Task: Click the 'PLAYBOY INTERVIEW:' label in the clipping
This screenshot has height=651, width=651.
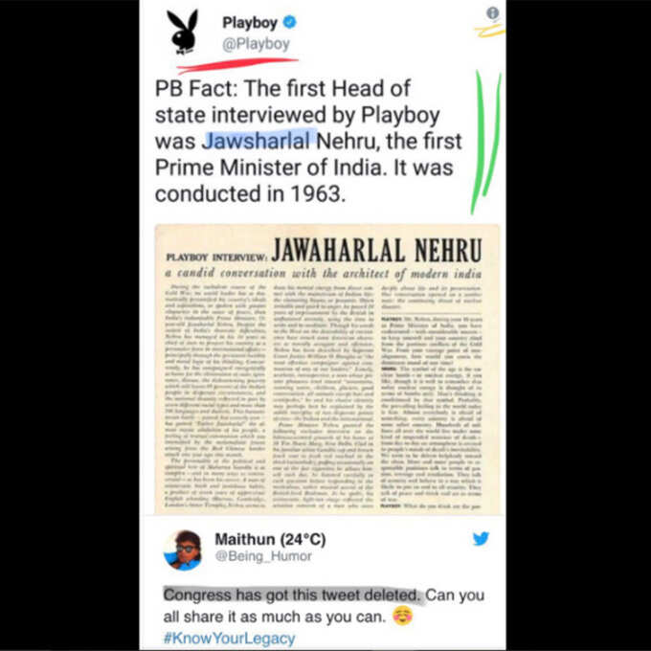Action: (216, 257)
